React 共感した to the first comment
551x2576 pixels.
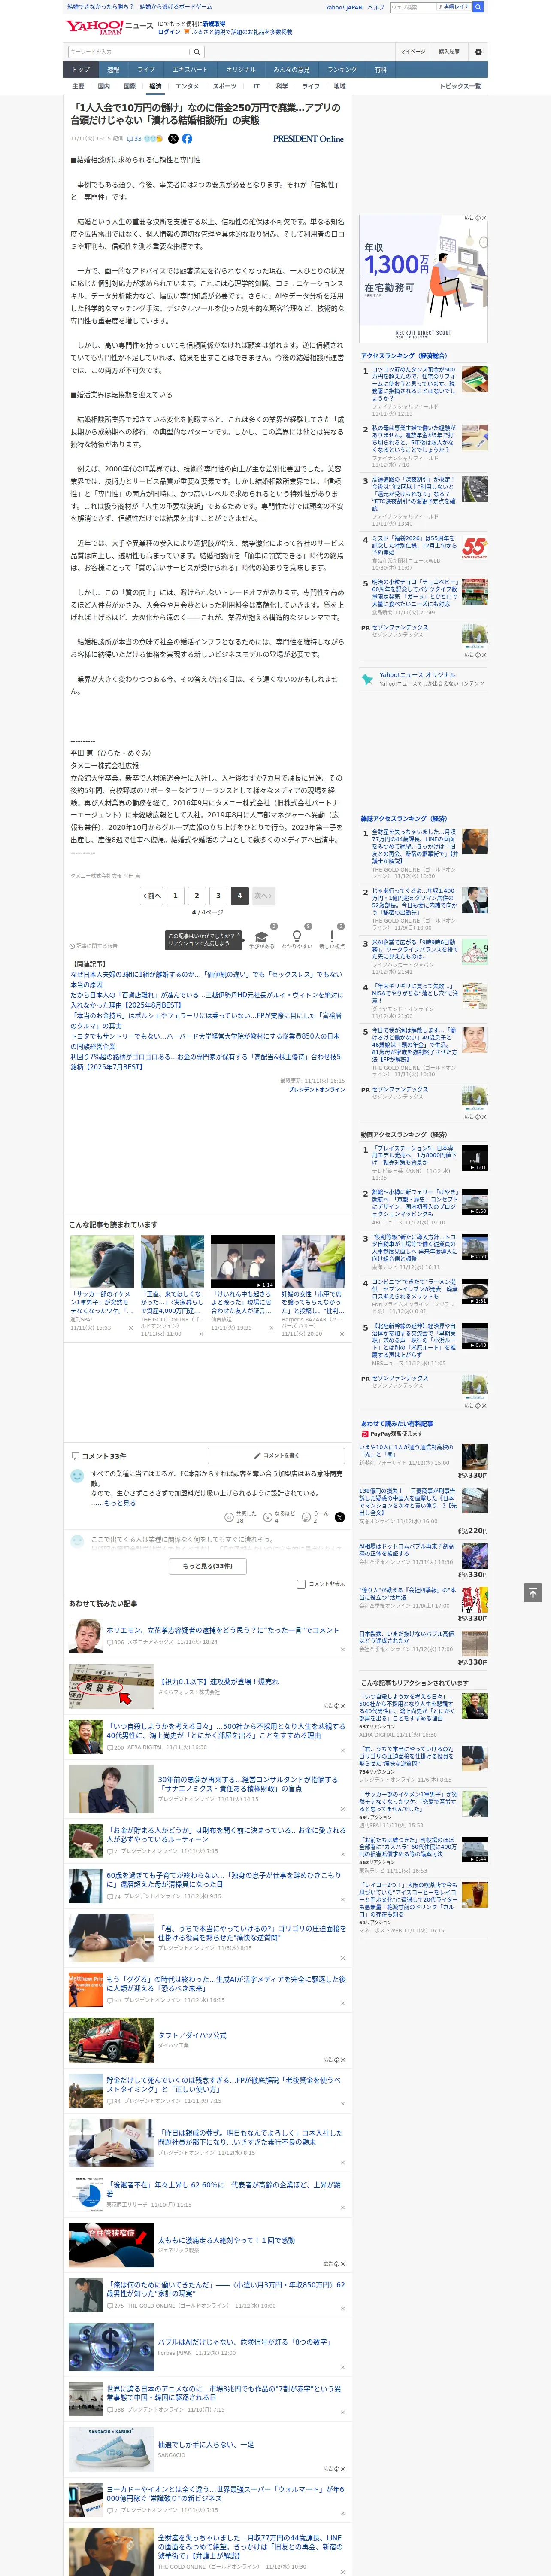[241, 1517]
